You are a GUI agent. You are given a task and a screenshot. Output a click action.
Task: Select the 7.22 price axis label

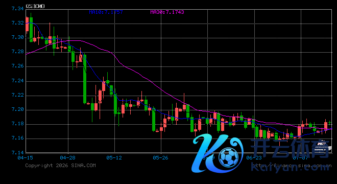pos(18,95)
